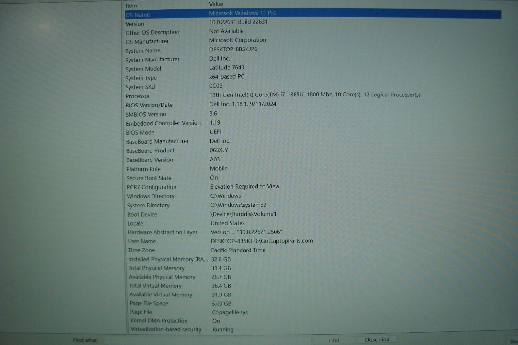Viewport: 518px width, 345px height.
Task: Click the DESKTOP-8B5KJP6 system name value
Action: (x=233, y=49)
